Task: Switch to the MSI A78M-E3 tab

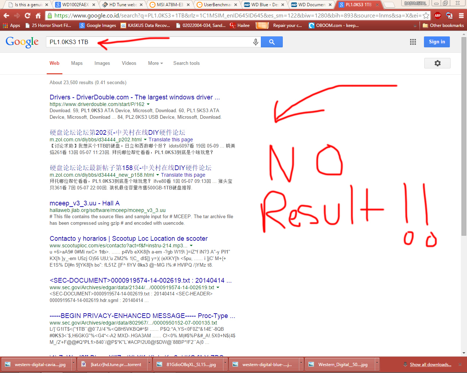Action: pos(170,5)
